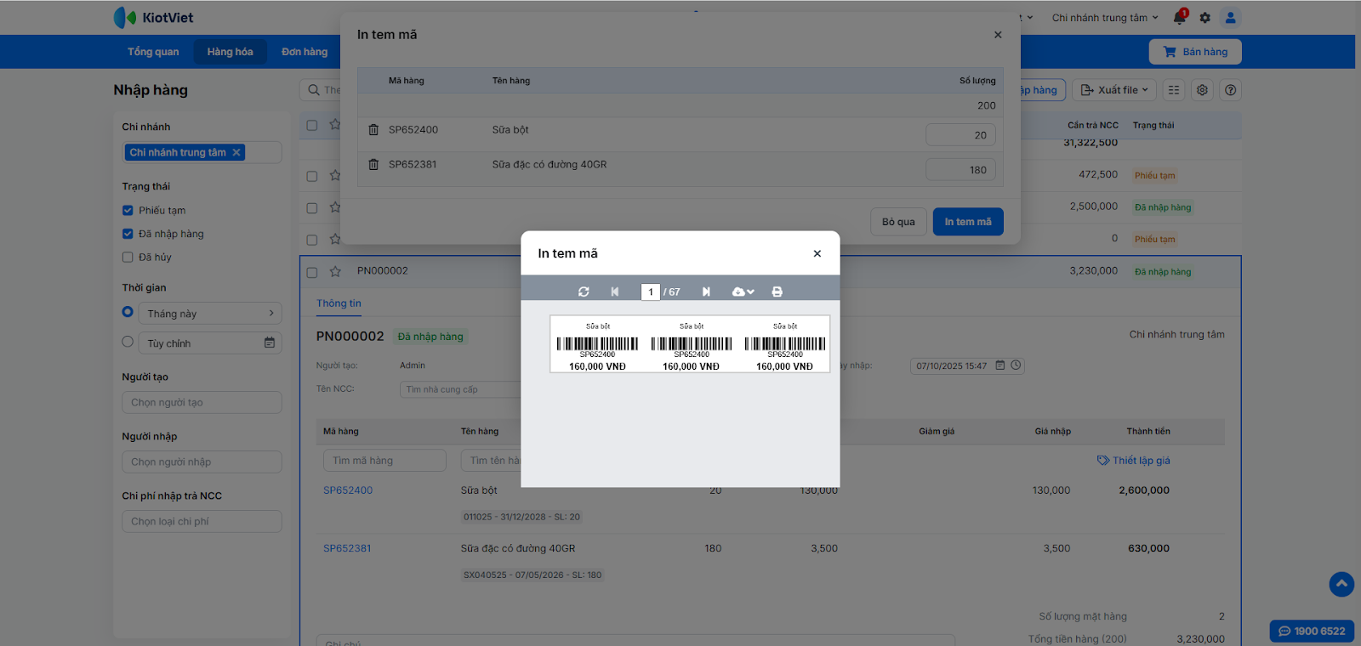Click the PN000002 code in the list row

click(x=383, y=271)
